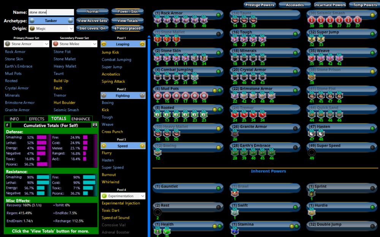Switch to the INFO tab
This screenshot has width=380, height=237.
point(14,119)
